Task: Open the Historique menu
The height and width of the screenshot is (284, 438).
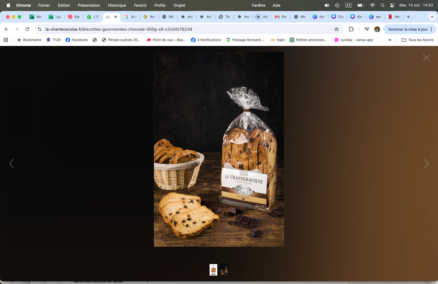Action: click(x=117, y=5)
